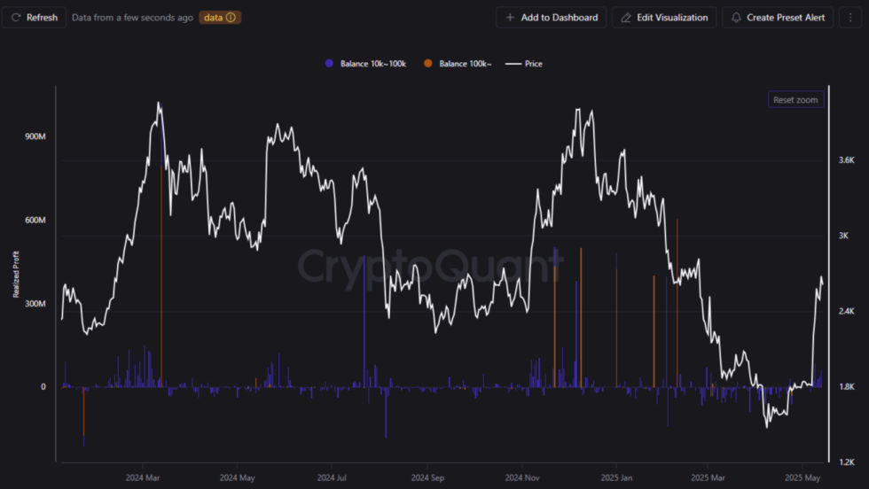Click the orange dot legend marker

(428, 64)
